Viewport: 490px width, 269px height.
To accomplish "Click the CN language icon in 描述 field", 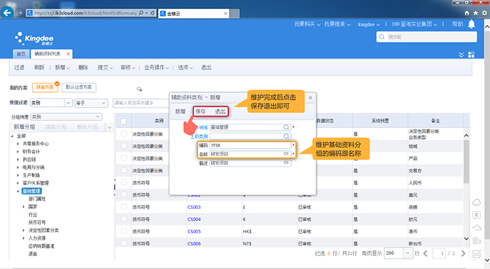I will [286, 163].
